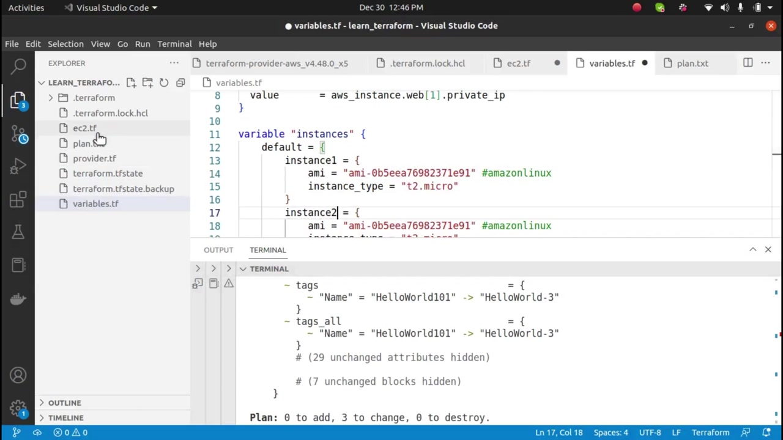
Task: Open the Problems errors and warnings indicator
Action: click(70, 433)
